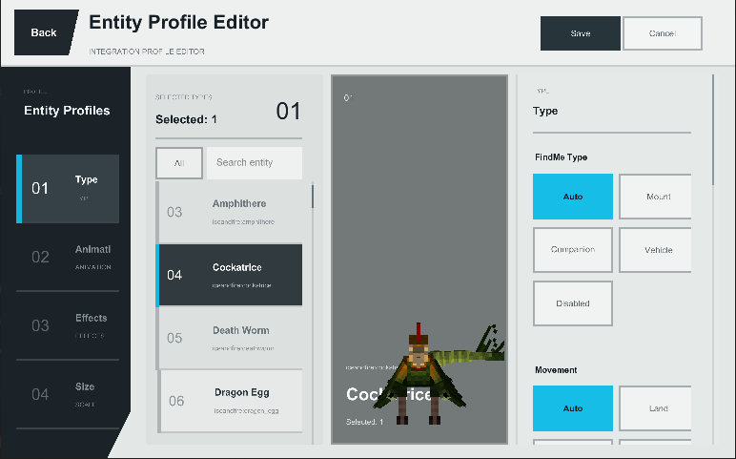Set FindMe Type to Disabled
The width and height of the screenshot is (736, 459).
(x=573, y=303)
